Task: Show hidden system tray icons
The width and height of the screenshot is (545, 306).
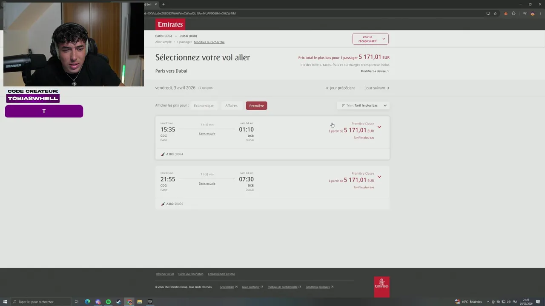Action: pos(488,302)
